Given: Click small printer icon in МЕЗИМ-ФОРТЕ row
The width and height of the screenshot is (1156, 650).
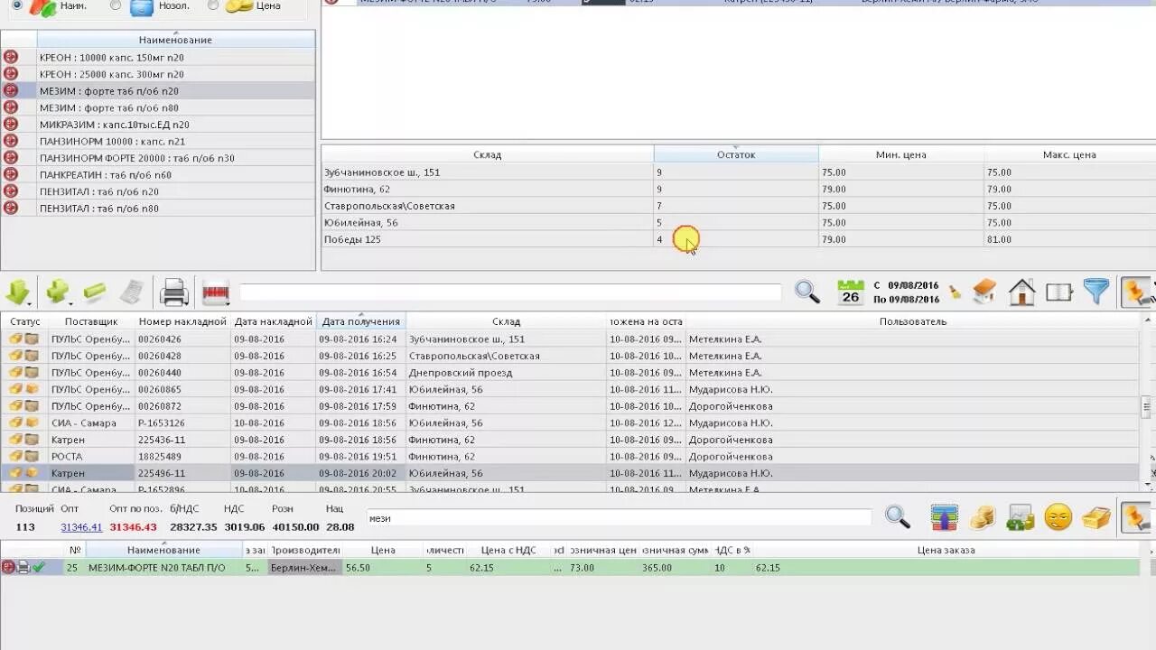Looking at the screenshot, I should point(23,568).
